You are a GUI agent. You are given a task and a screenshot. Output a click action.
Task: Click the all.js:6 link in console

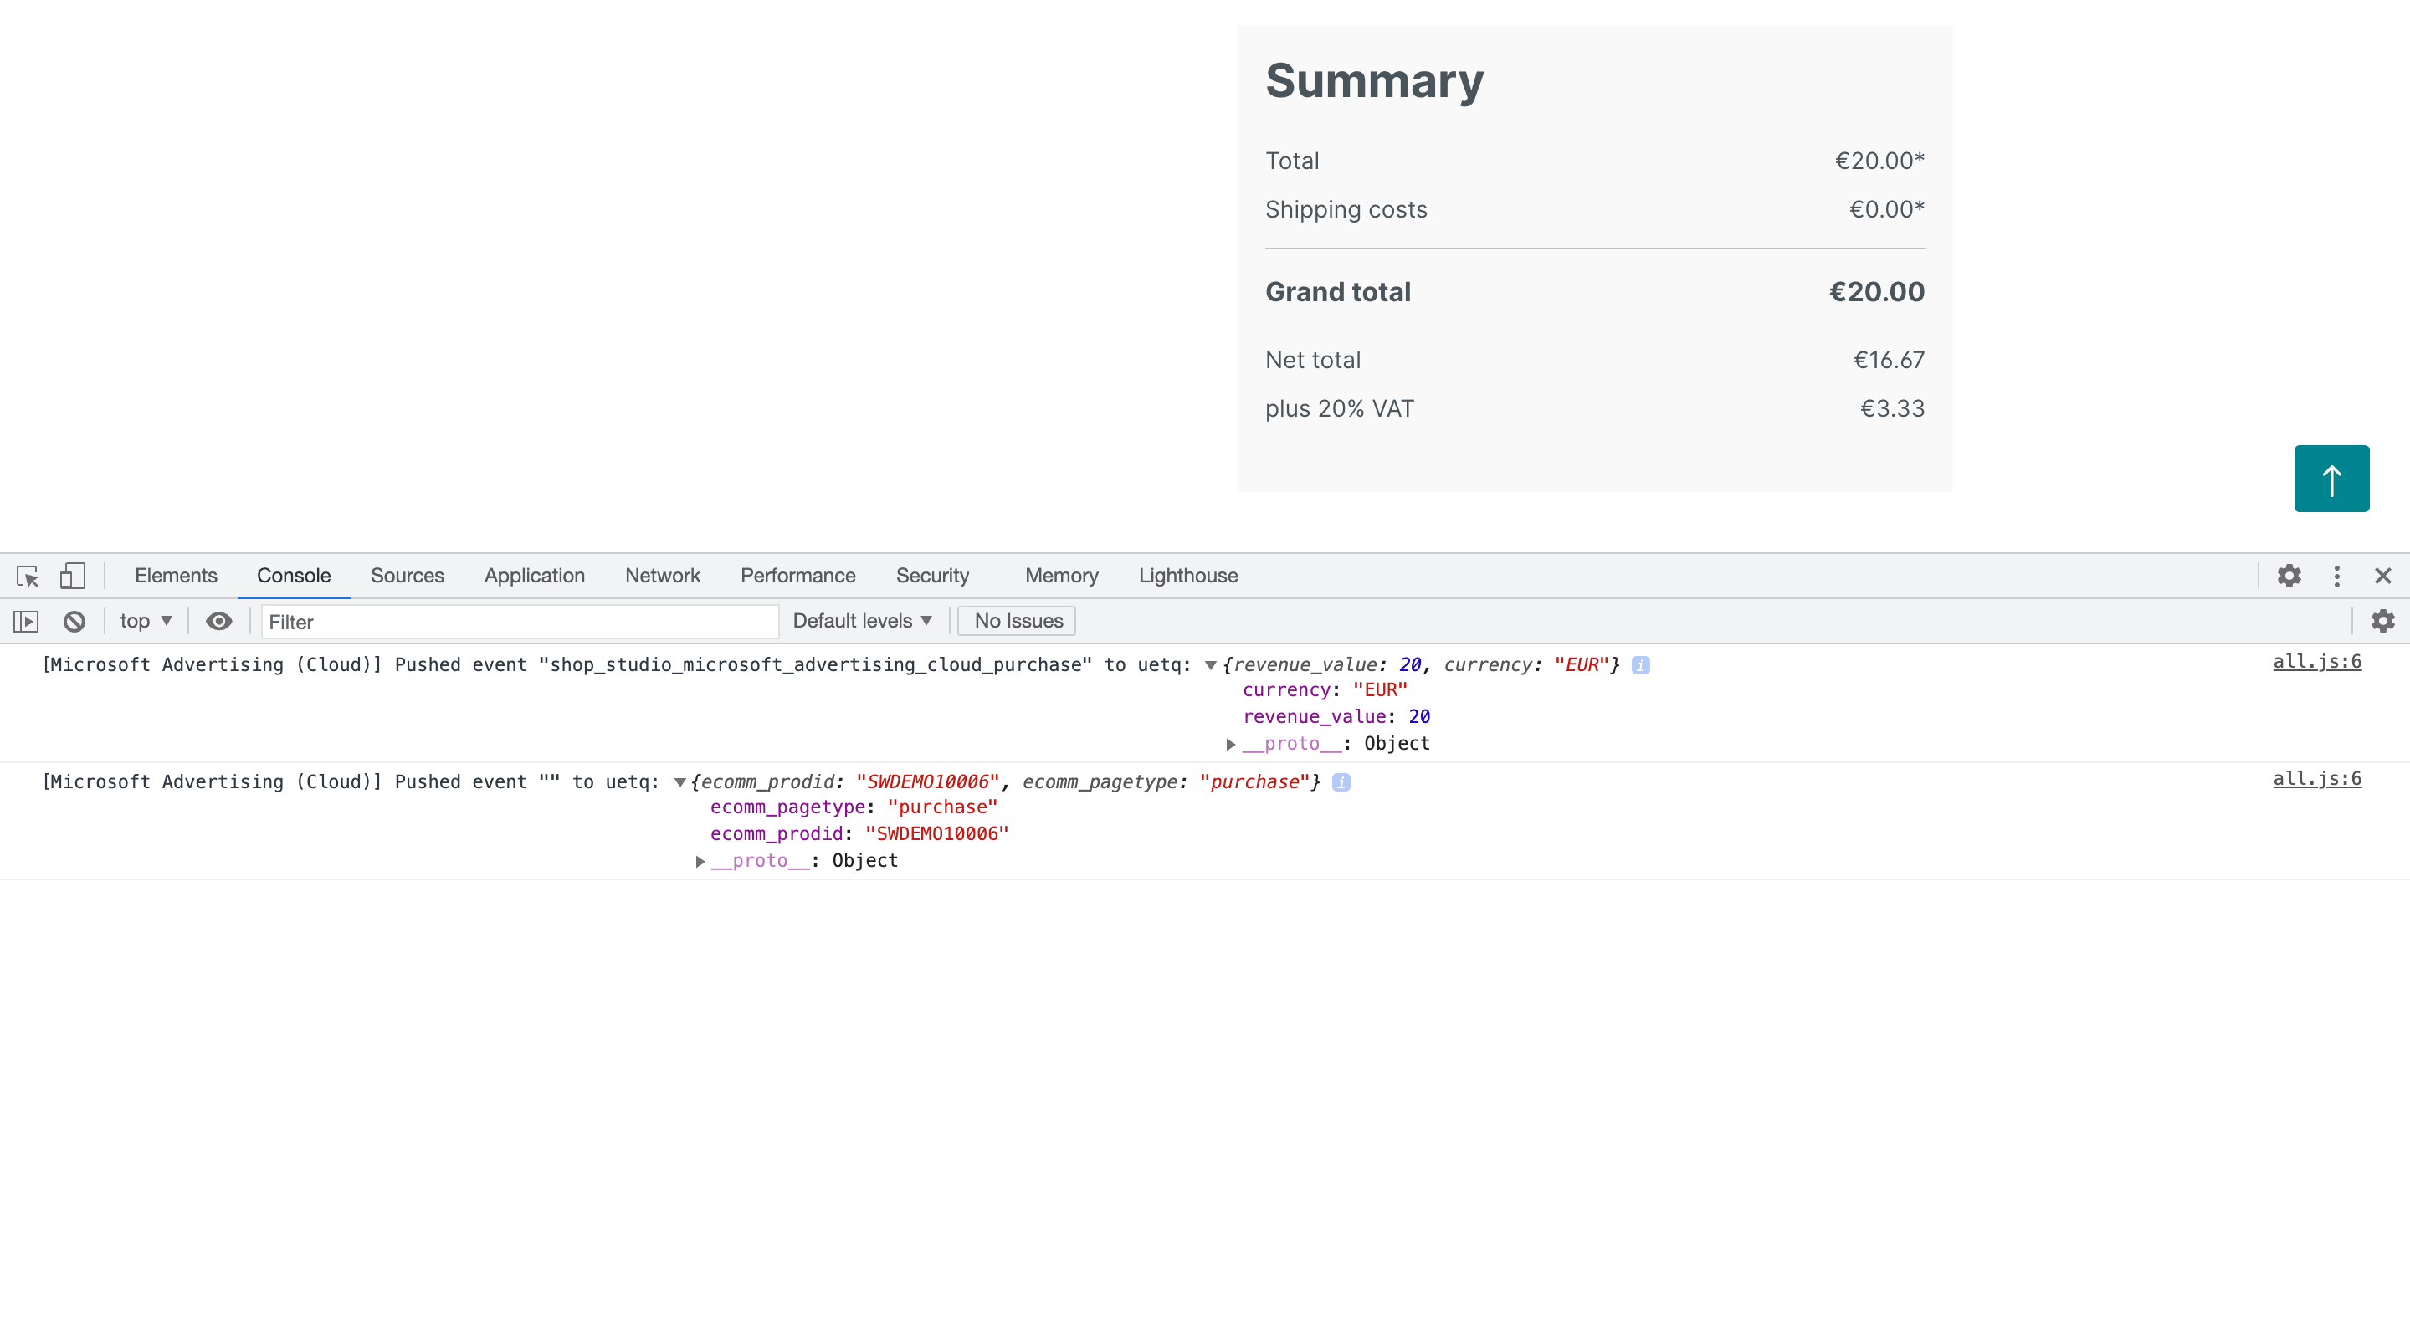tap(2318, 664)
